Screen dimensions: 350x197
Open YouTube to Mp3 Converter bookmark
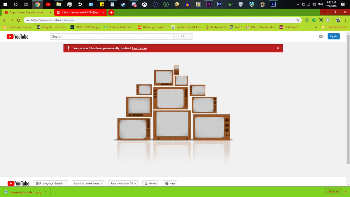pos(119,27)
